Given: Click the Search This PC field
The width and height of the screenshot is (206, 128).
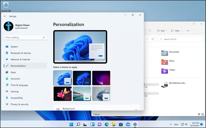Looking at the screenshot, I should [x=180, y=39].
